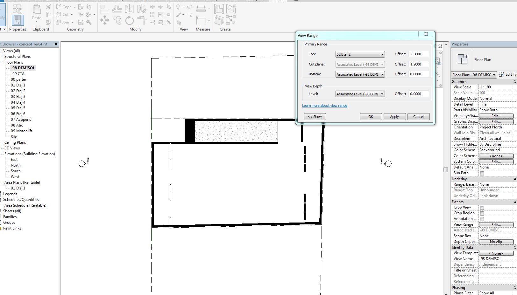Select Revit Links in the project browser

12,228
